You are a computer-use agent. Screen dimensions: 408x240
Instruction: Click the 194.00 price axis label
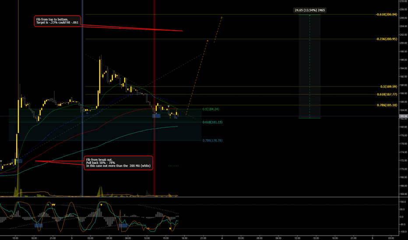pyautogui.click(x=404, y=69)
